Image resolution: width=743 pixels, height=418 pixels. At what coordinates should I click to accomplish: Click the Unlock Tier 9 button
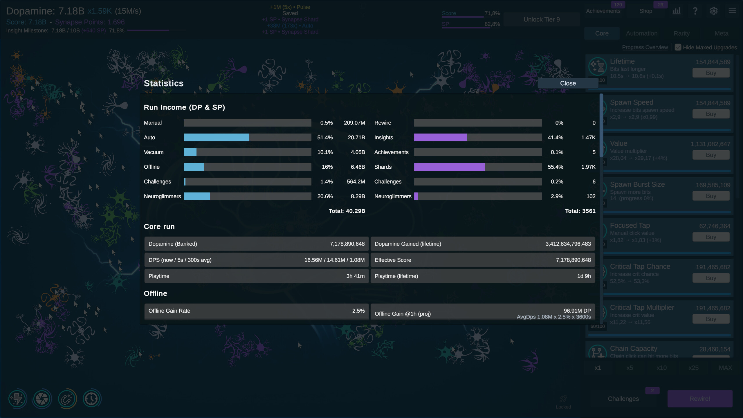click(x=541, y=19)
